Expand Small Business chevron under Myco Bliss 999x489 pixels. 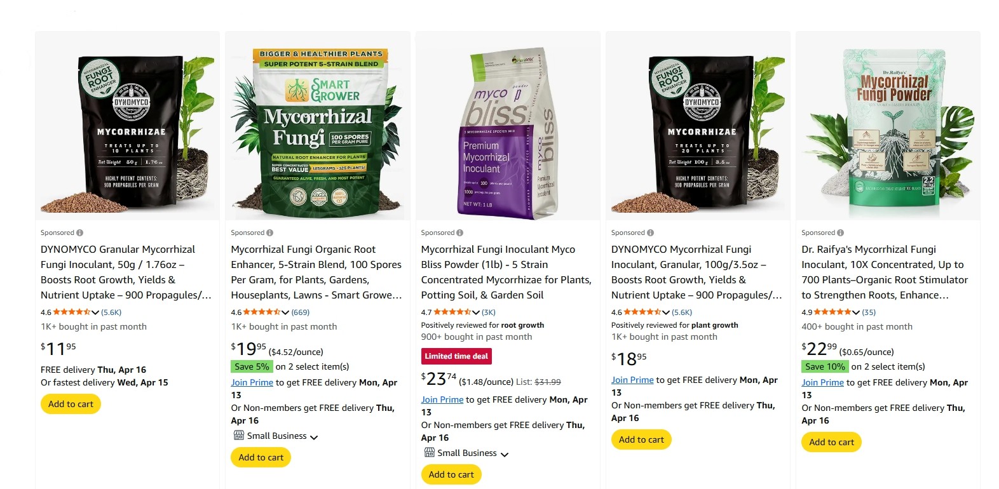[x=505, y=454]
